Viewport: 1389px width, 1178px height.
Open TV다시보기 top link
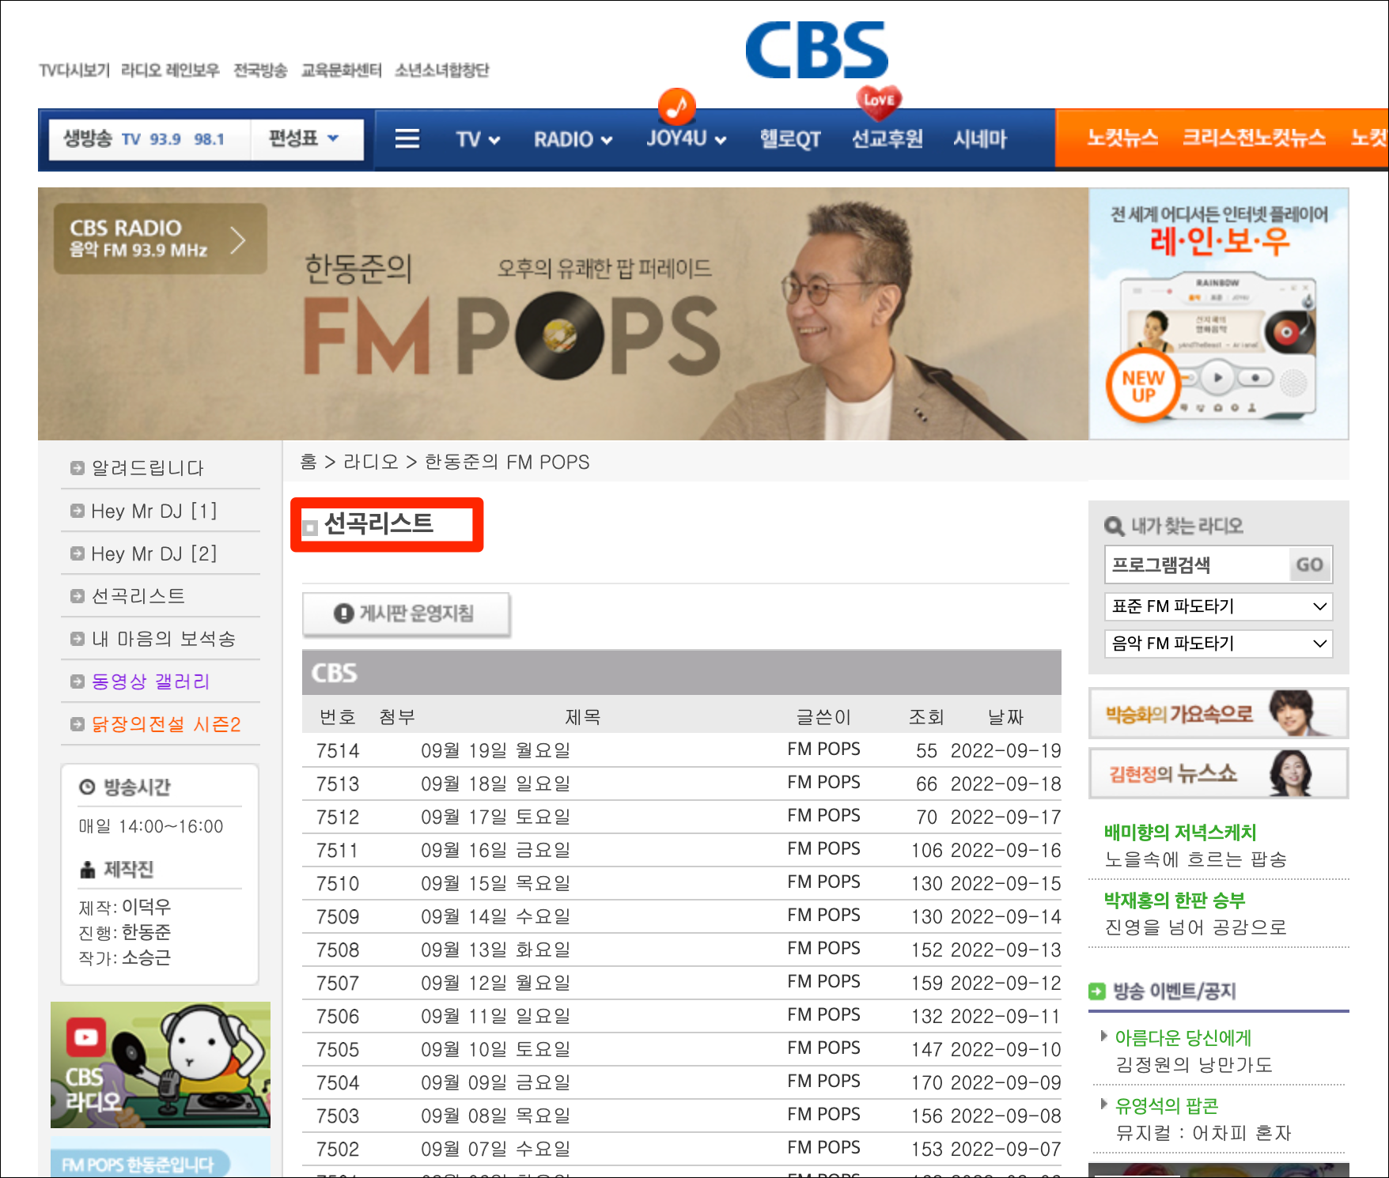pyautogui.click(x=74, y=70)
